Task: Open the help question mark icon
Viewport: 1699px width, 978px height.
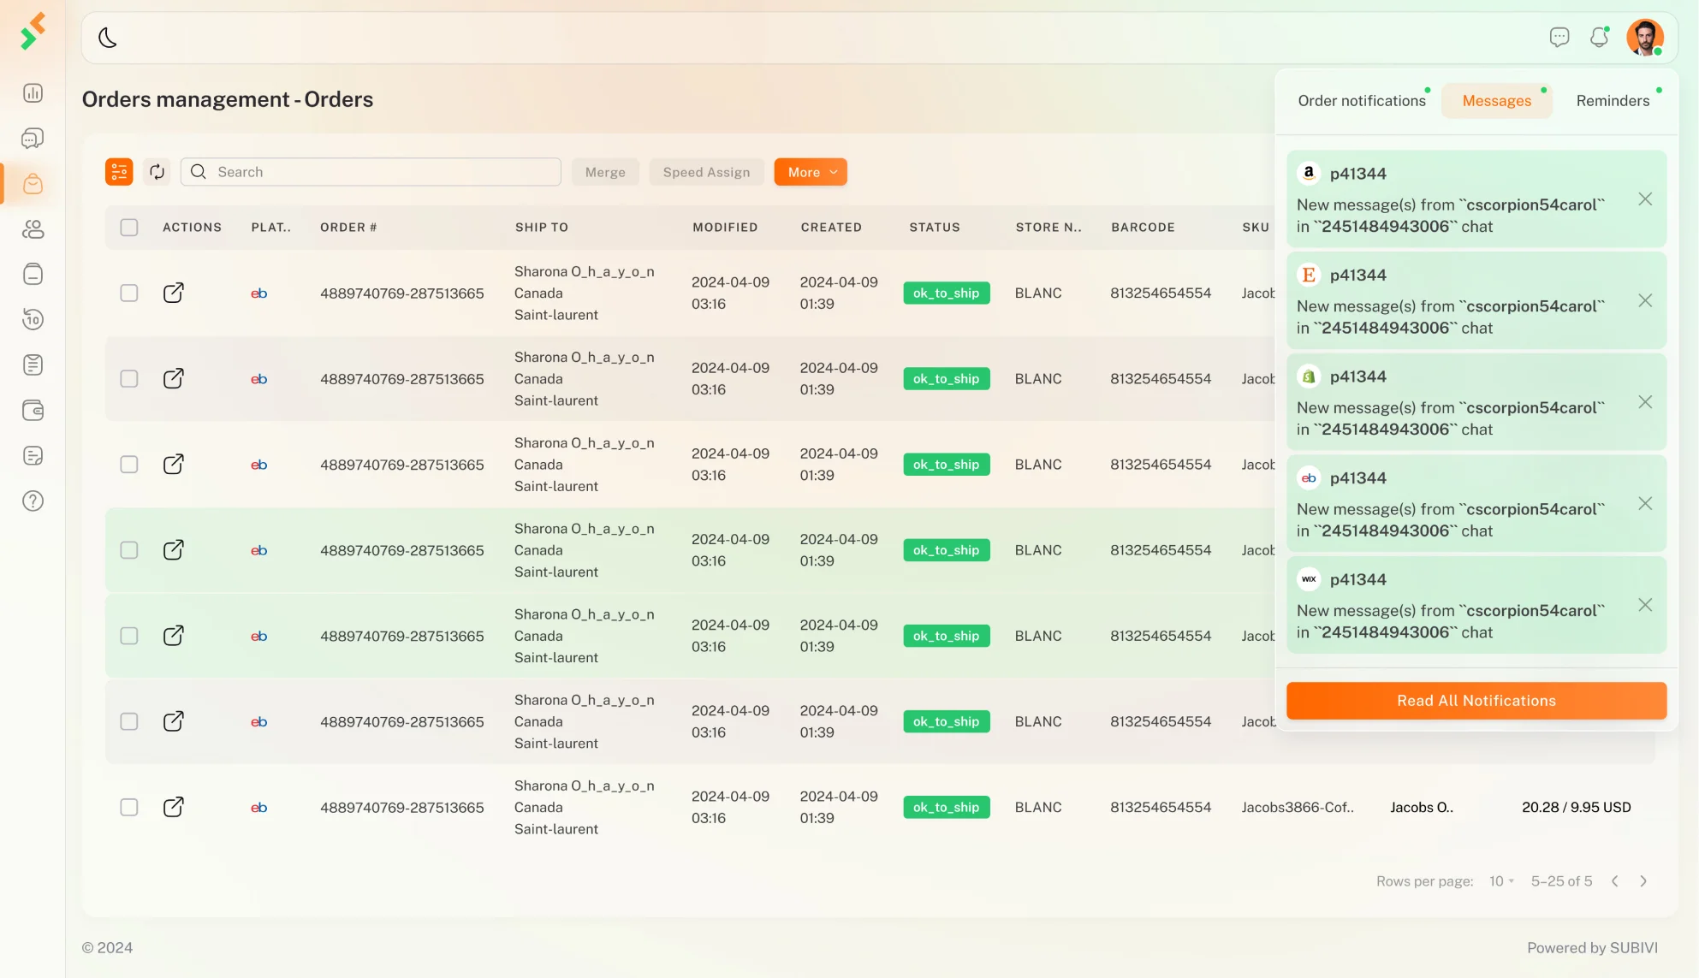Action: click(x=33, y=501)
